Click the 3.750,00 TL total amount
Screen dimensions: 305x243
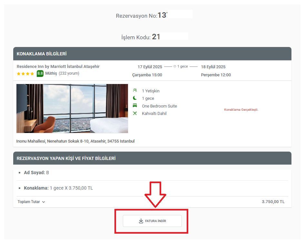(273, 202)
